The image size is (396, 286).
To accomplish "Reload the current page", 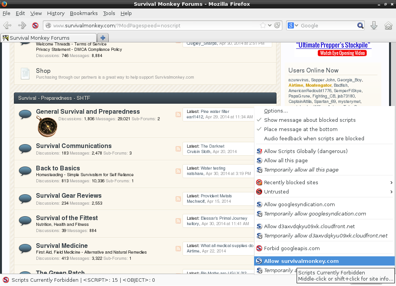I will tap(277, 25).
